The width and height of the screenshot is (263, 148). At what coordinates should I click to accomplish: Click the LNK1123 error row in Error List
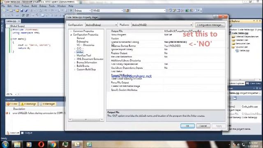point(35,113)
